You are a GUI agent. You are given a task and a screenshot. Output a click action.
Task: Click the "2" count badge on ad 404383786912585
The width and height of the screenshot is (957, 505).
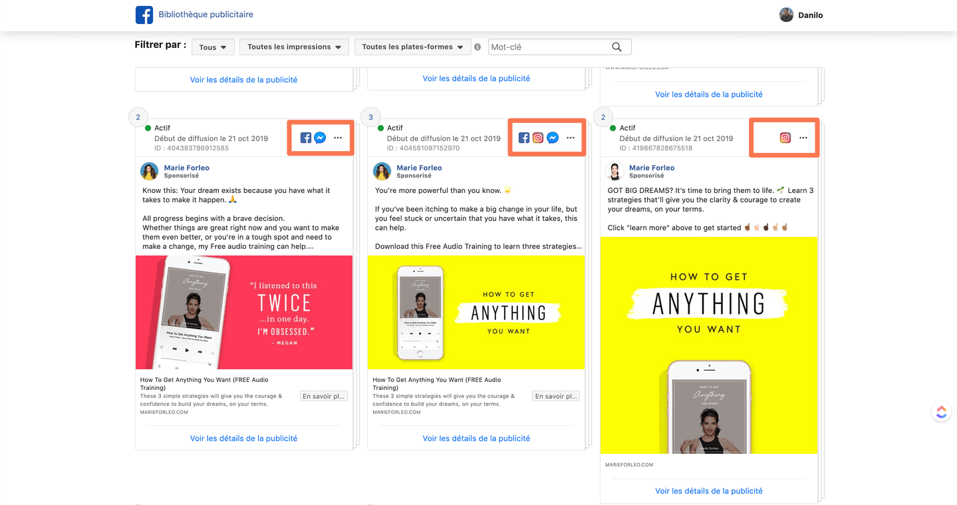click(x=138, y=118)
